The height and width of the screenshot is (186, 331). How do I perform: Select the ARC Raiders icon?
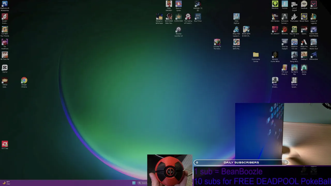click(275, 18)
